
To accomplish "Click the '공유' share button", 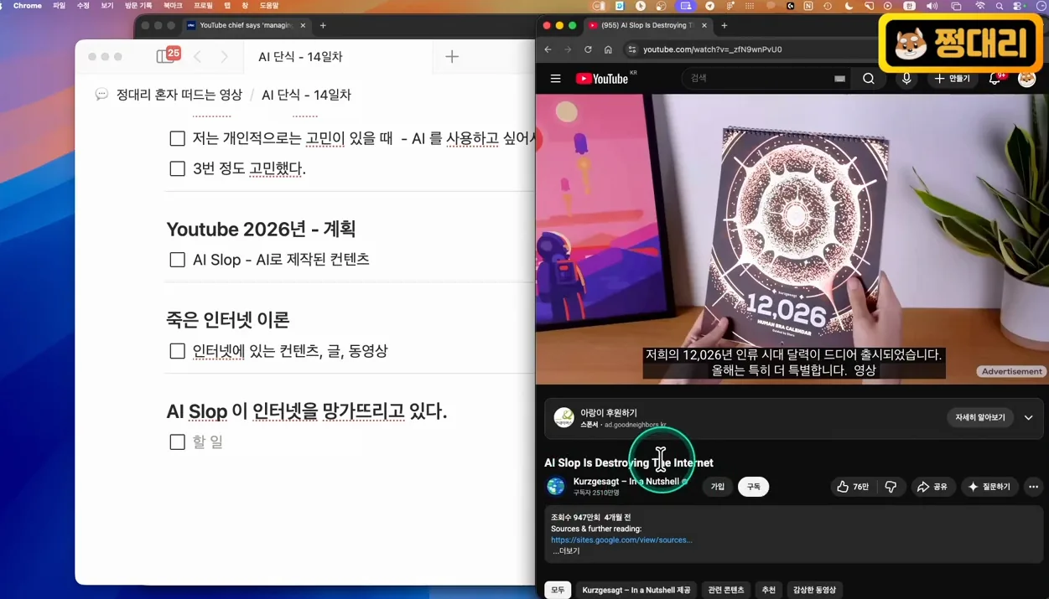I will [x=932, y=487].
